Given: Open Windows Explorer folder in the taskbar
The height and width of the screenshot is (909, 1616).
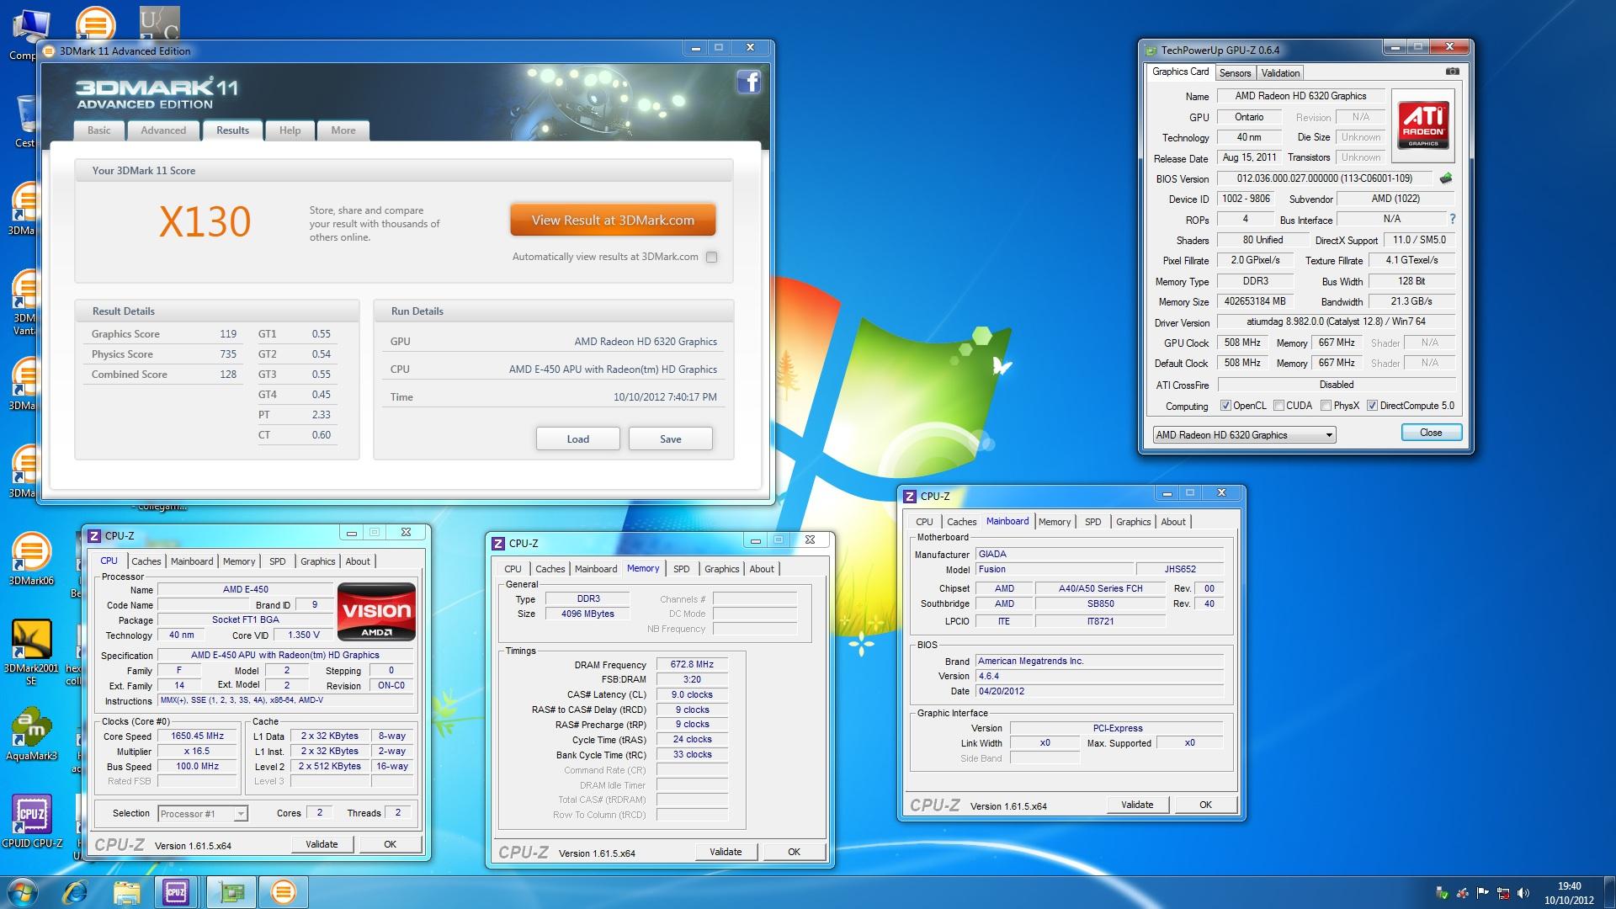Looking at the screenshot, I should coord(126,892).
